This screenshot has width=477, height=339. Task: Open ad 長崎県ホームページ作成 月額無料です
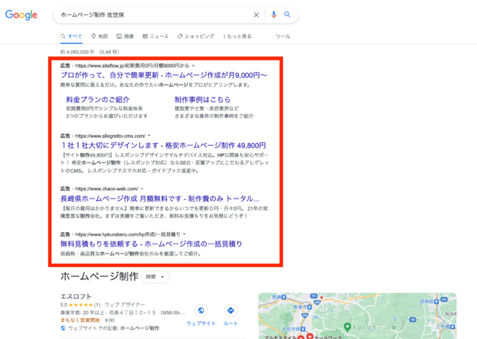tap(160, 198)
